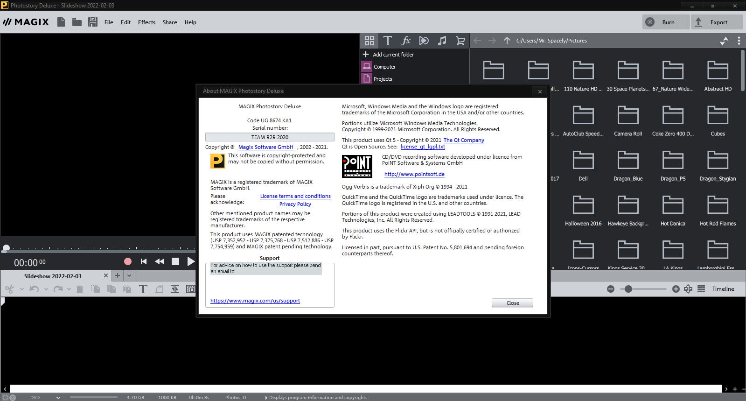Open the Fades and transitions tab icon
Viewport: 746px width, 401px height.
click(x=424, y=41)
